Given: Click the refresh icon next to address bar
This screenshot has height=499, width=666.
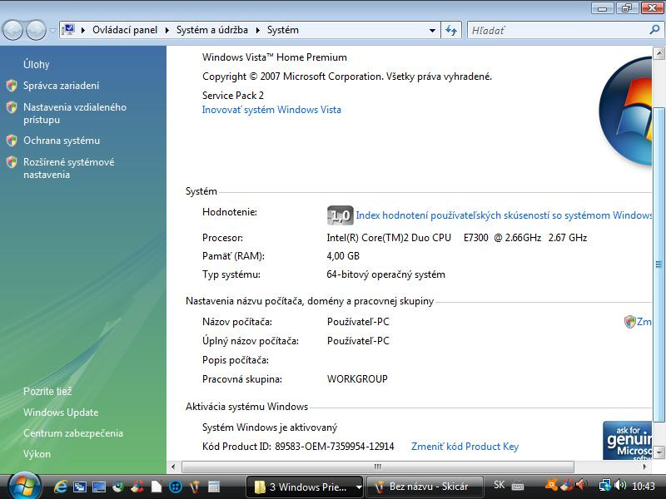Looking at the screenshot, I should point(450,30).
